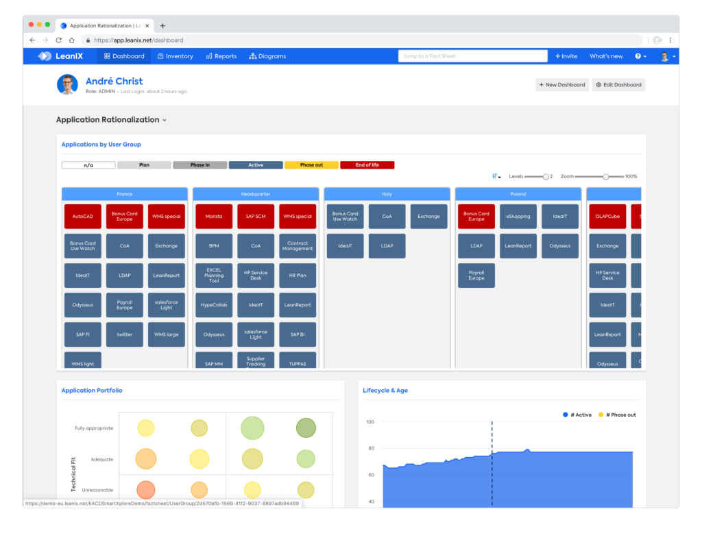
Task: Open the Contract Management tile
Action: pyautogui.click(x=298, y=246)
